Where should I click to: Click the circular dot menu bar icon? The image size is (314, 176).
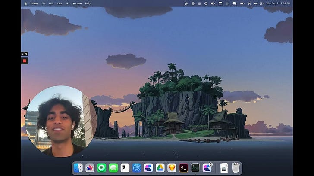coord(193,3)
